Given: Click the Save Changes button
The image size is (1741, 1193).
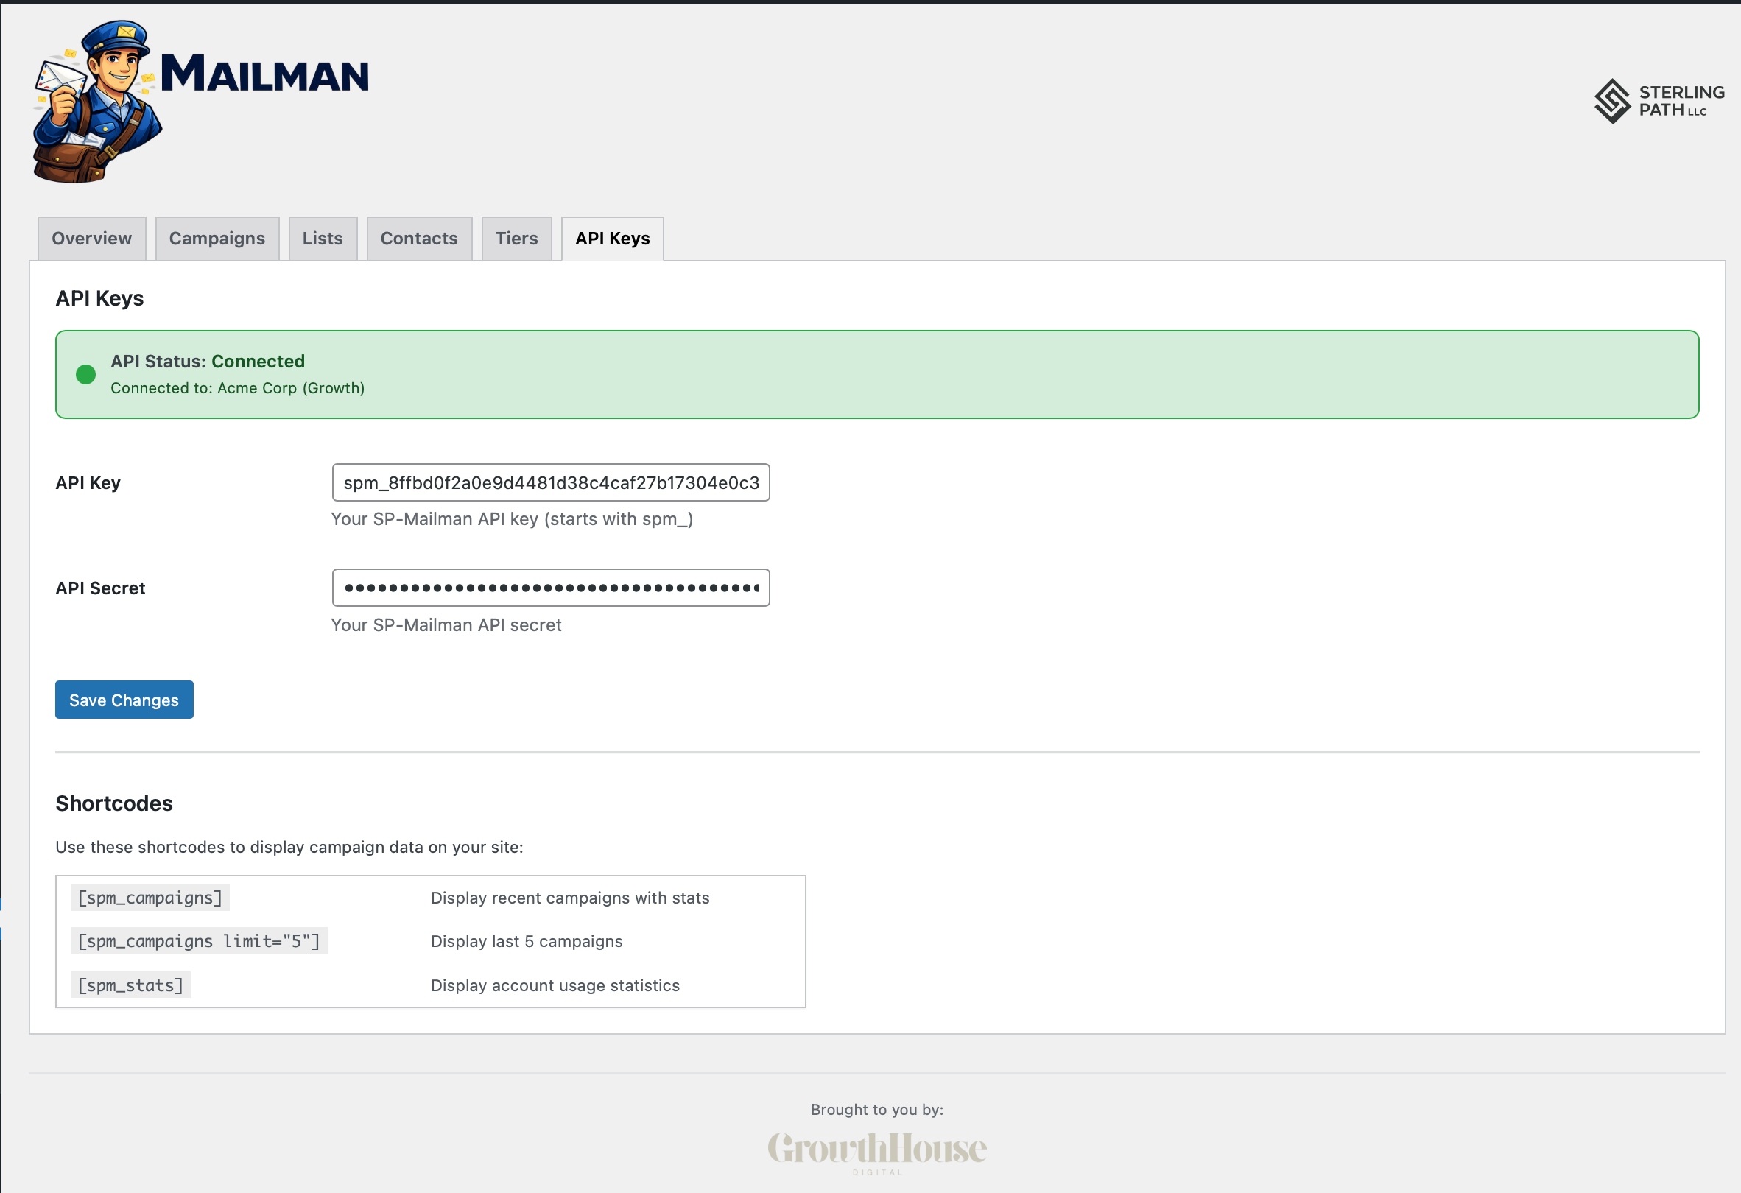Looking at the screenshot, I should pyautogui.click(x=124, y=700).
